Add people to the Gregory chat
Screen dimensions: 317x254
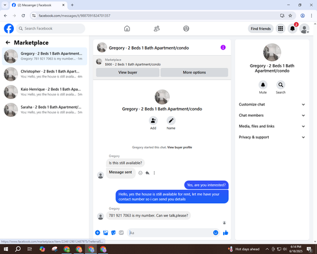(153, 121)
